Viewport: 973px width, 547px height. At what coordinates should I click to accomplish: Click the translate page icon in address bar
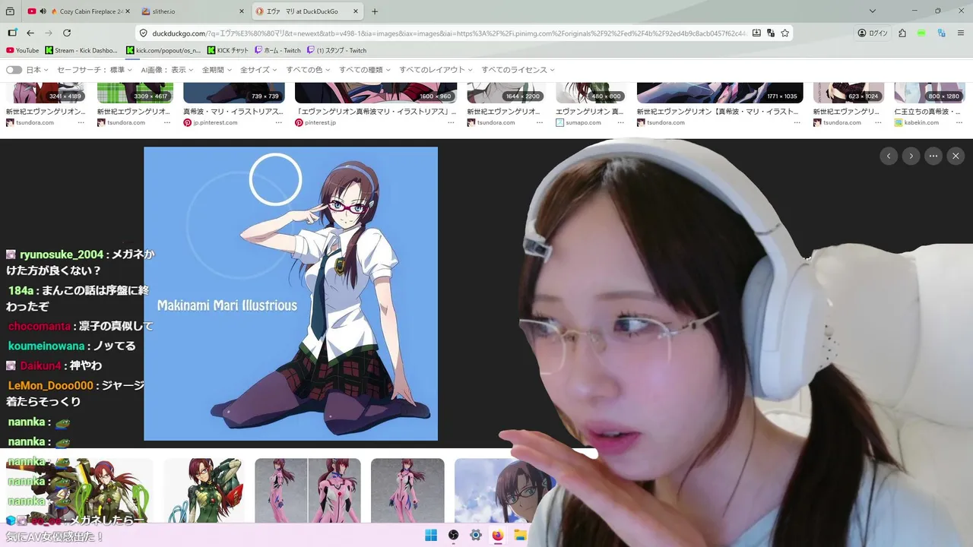click(x=771, y=33)
